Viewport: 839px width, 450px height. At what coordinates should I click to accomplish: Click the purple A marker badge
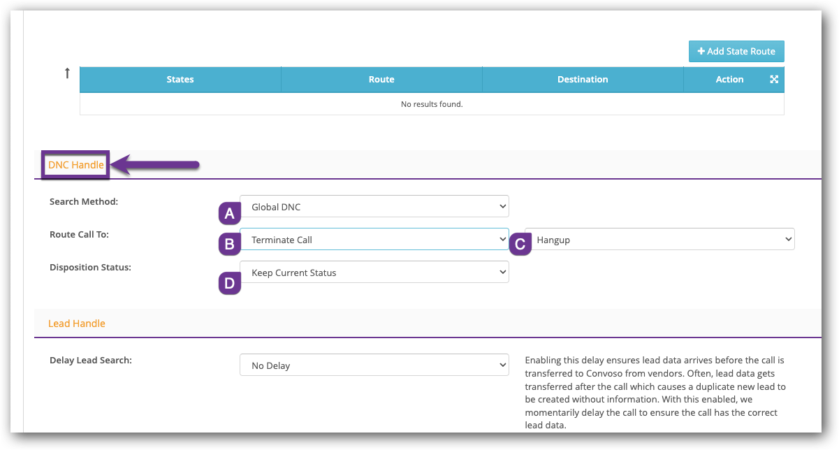[x=230, y=213]
